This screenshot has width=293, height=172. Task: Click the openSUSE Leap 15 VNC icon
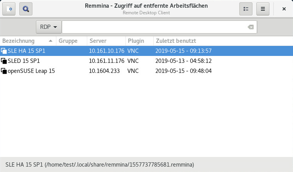[4, 71]
